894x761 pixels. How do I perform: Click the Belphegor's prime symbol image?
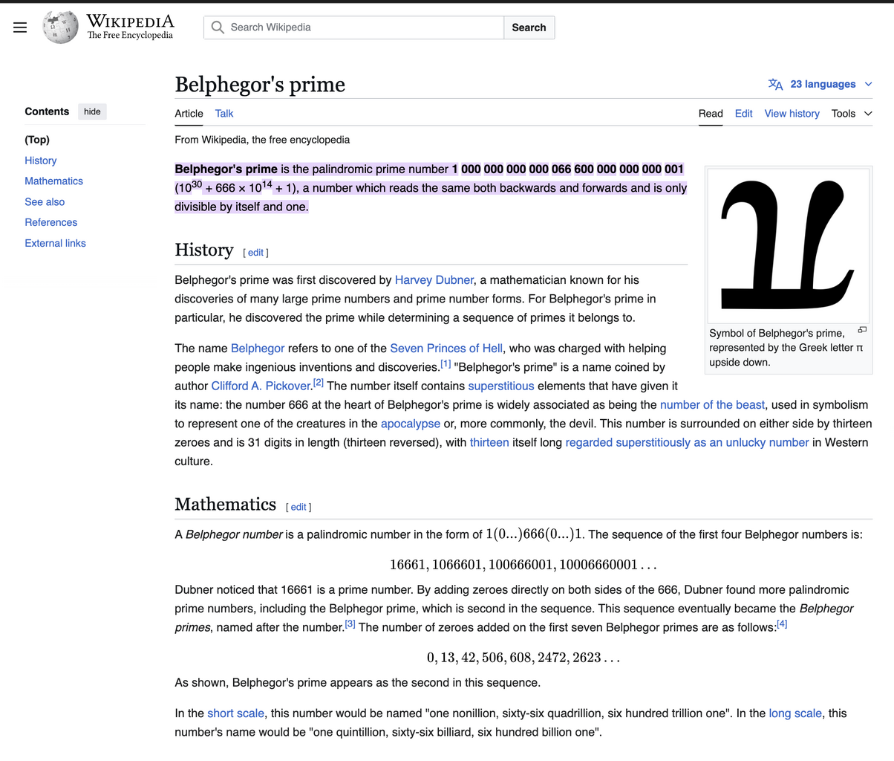pos(788,245)
